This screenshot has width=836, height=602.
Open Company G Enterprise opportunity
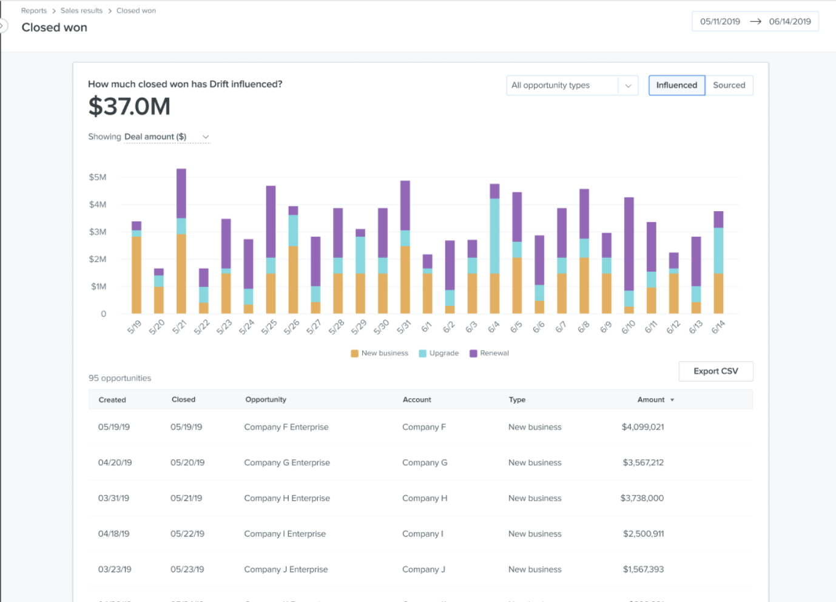click(287, 462)
